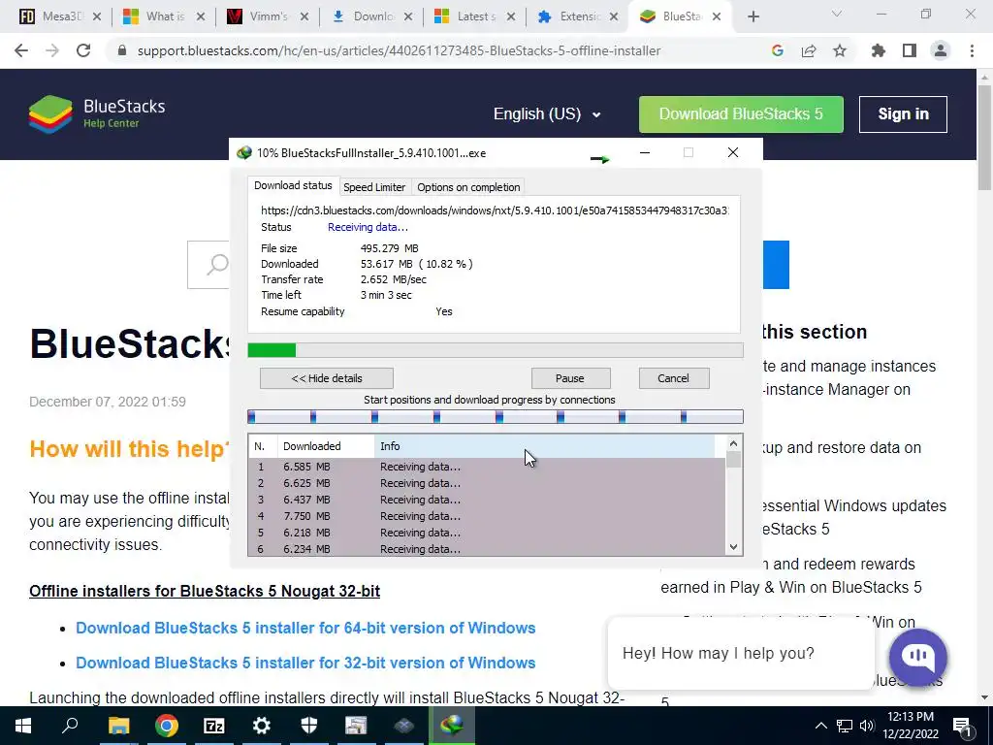
Task: Open the Chrome side panel icon
Action: (910, 50)
